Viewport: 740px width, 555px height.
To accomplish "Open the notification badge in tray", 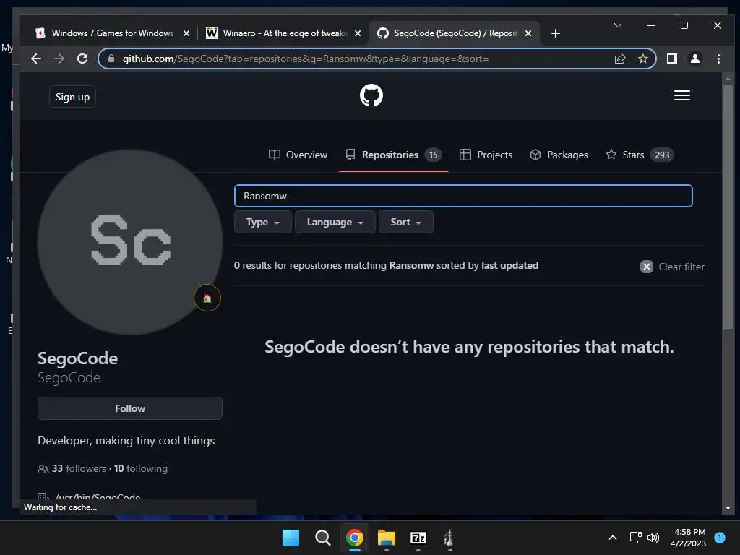I will 720,538.
